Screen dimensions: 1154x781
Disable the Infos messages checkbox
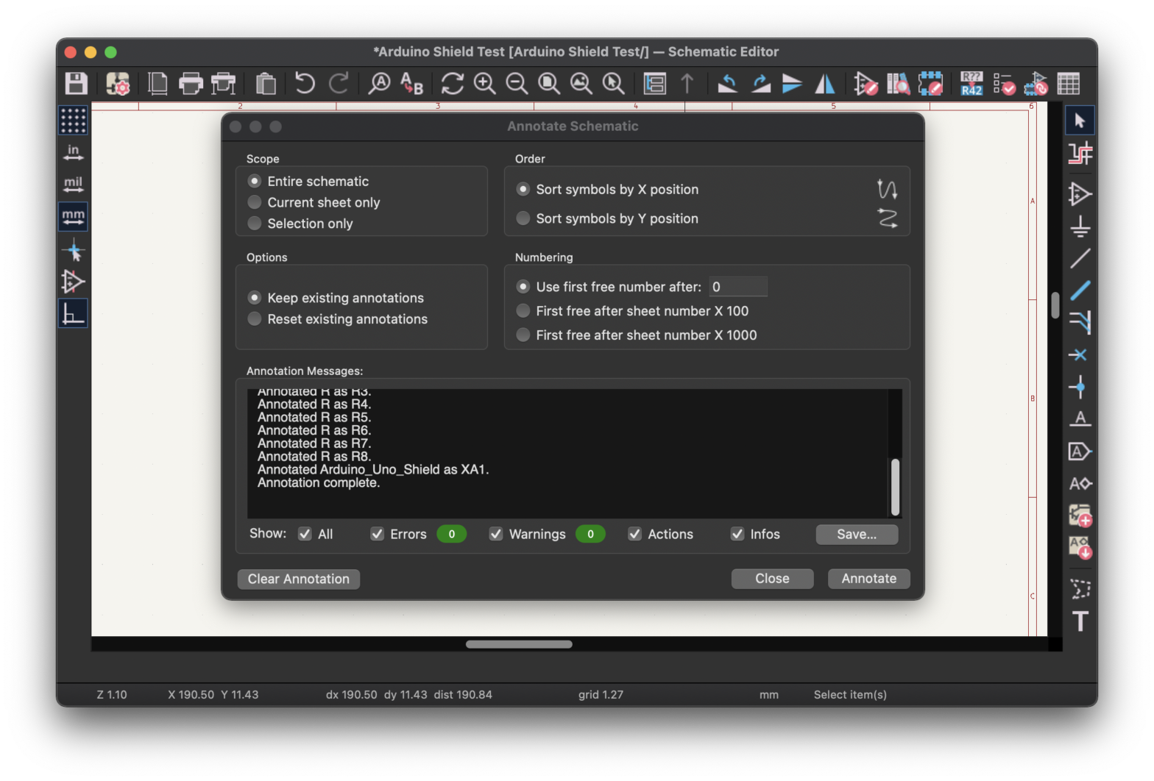[x=737, y=534]
